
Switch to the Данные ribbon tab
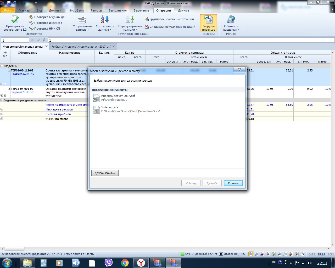pos(183,10)
